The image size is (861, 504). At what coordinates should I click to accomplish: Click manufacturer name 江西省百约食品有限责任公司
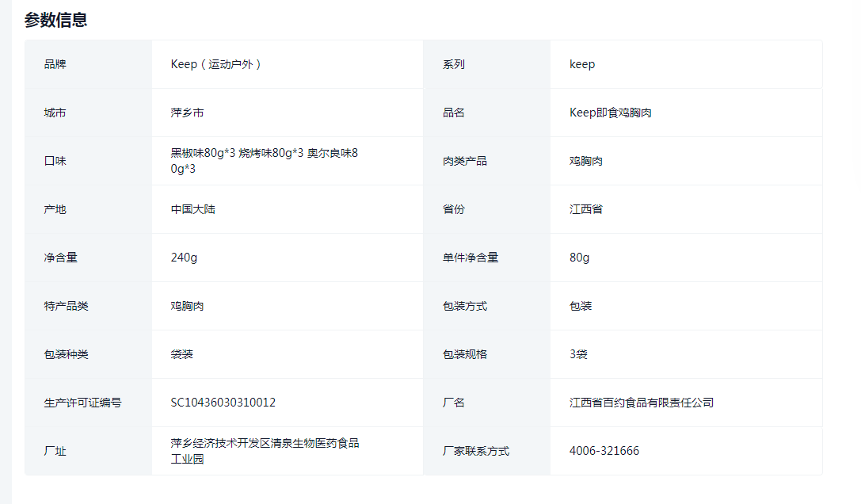642,403
